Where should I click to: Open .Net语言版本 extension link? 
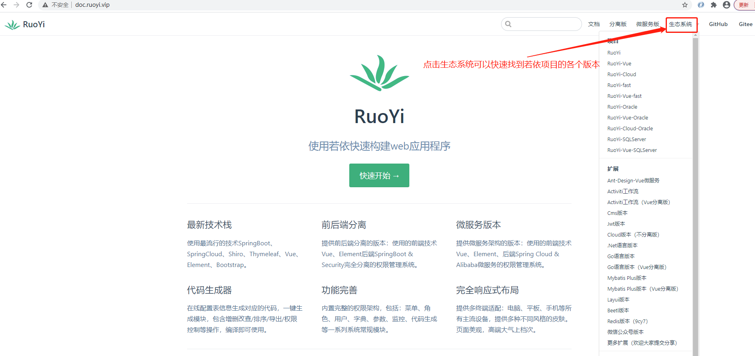pyautogui.click(x=622, y=245)
